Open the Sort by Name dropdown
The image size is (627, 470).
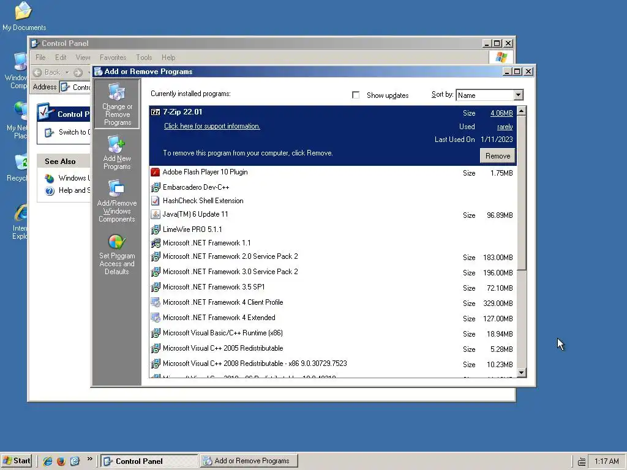(518, 95)
